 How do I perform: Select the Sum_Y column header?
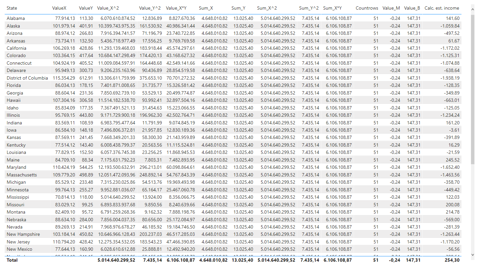point(239,8)
